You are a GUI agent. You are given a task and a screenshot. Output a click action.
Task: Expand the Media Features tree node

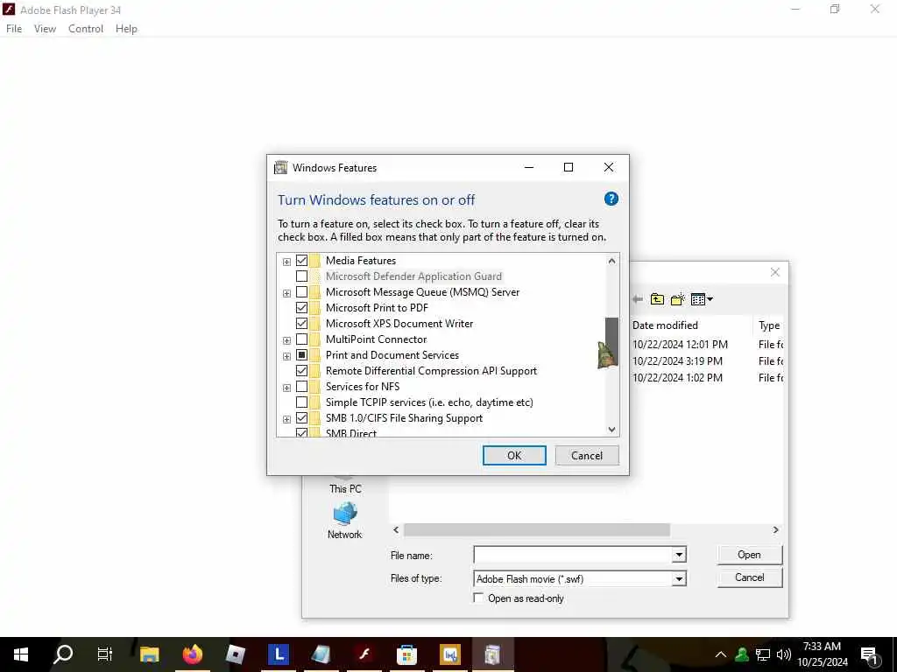click(286, 262)
